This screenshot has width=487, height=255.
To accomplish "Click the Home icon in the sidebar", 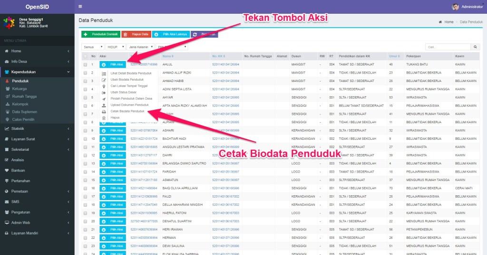I will point(7,51).
